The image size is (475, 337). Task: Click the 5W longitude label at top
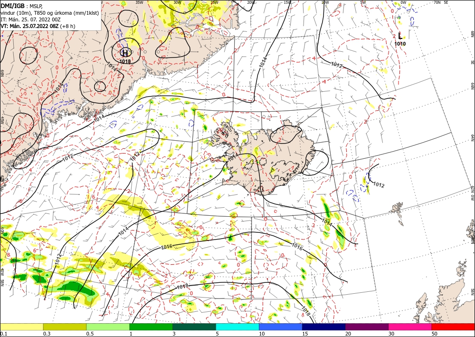363,2
